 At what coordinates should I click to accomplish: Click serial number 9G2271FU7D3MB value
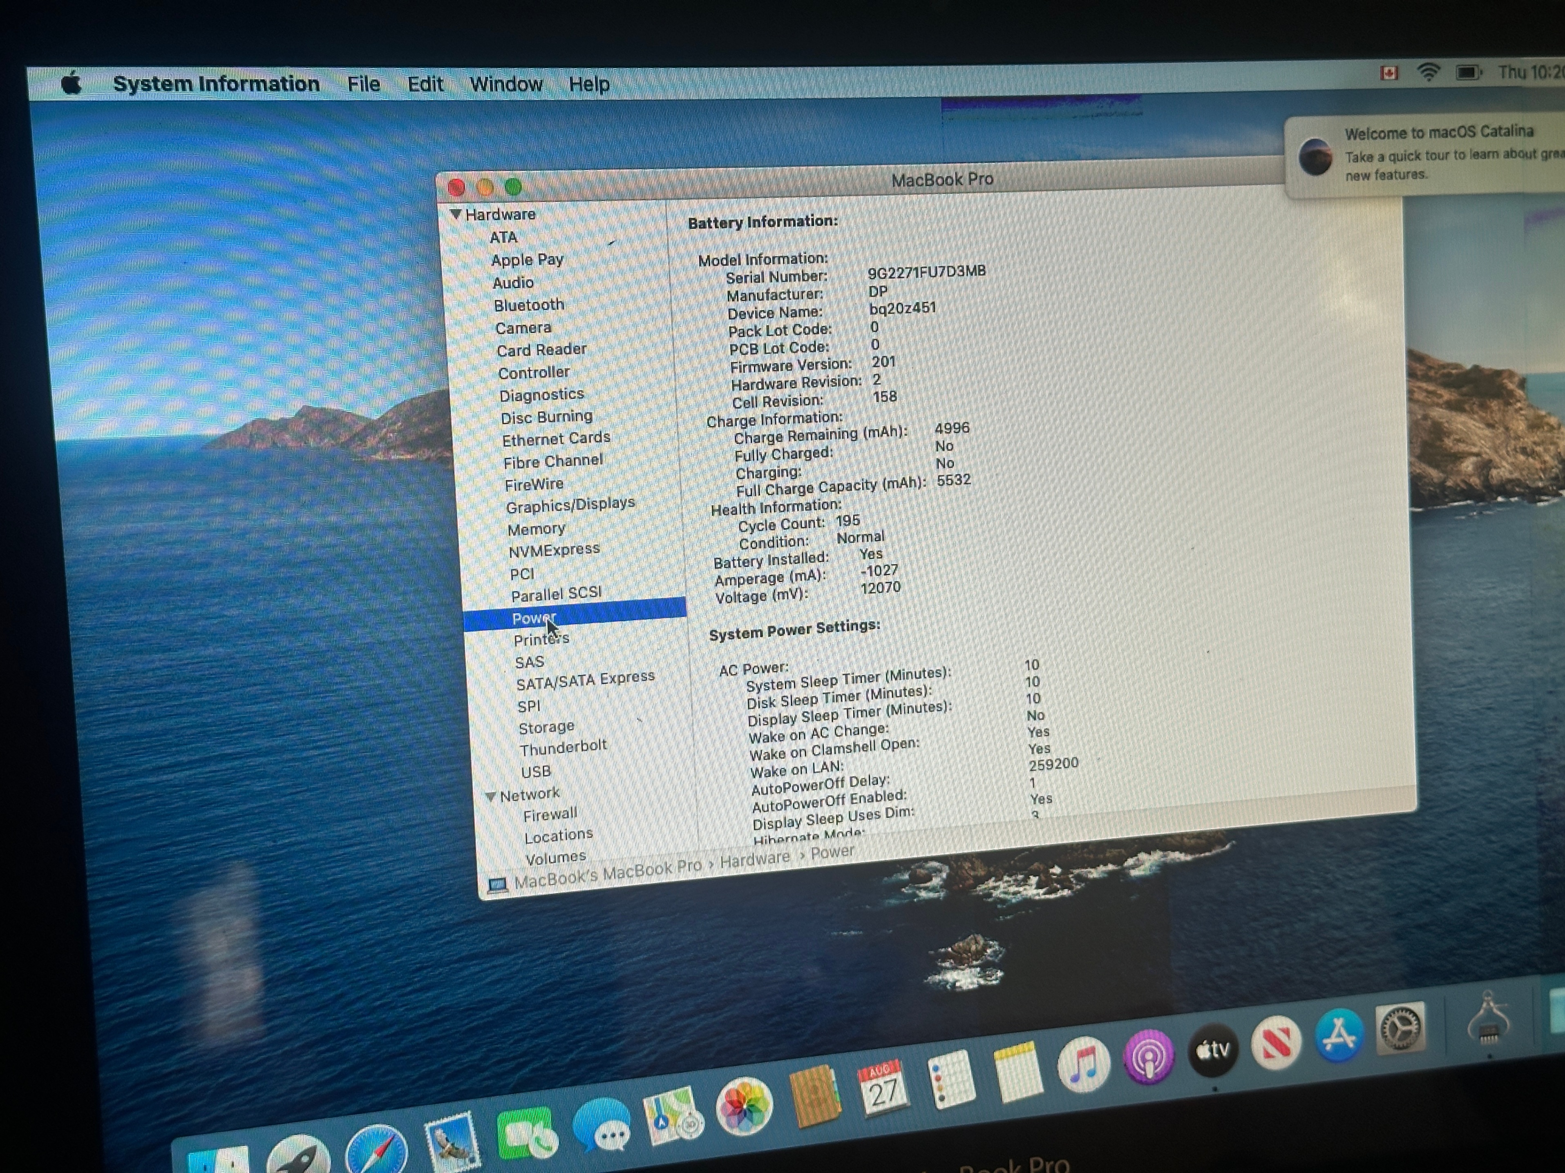coord(927,272)
